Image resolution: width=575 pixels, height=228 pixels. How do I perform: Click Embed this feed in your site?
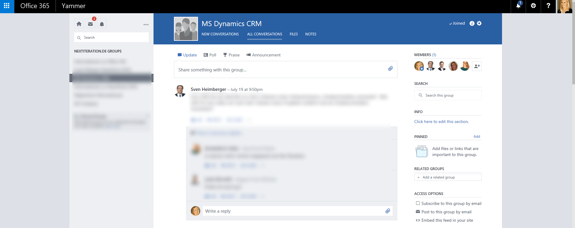pos(447,220)
